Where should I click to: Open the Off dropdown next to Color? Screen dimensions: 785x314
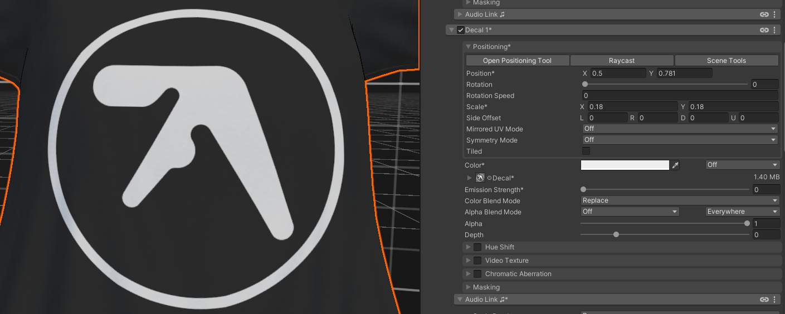742,165
